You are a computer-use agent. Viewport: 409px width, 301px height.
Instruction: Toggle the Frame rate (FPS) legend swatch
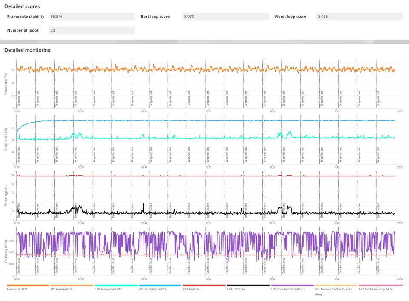pos(28,286)
